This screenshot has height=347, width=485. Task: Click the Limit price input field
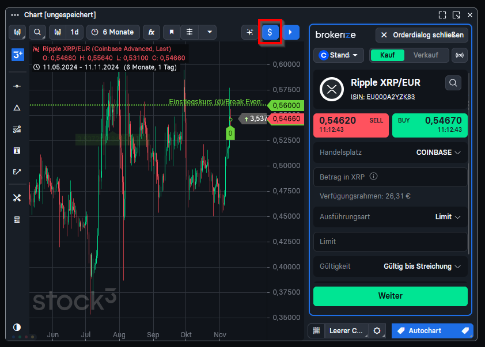391,242
